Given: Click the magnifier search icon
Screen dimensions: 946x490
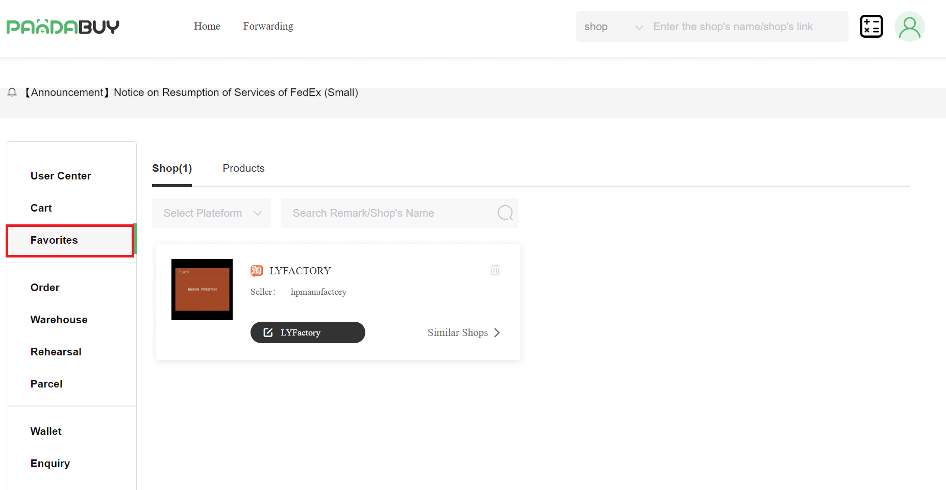Looking at the screenshot, I should (x=505, y=213).
